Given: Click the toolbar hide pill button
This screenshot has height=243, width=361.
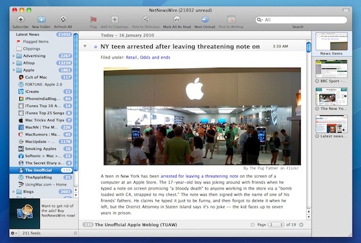Looking at the screenshot, I should pos(346,10).
